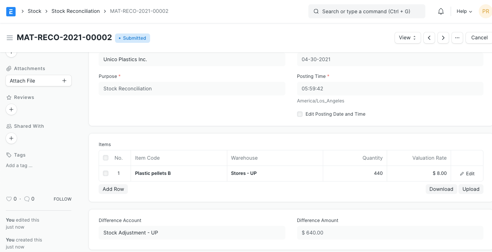Click inside the global search bar
492x252 pixels.
click(x=366, y=11)
